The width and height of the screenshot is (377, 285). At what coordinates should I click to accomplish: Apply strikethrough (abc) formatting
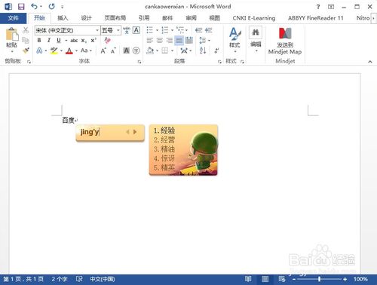point(74,41)
